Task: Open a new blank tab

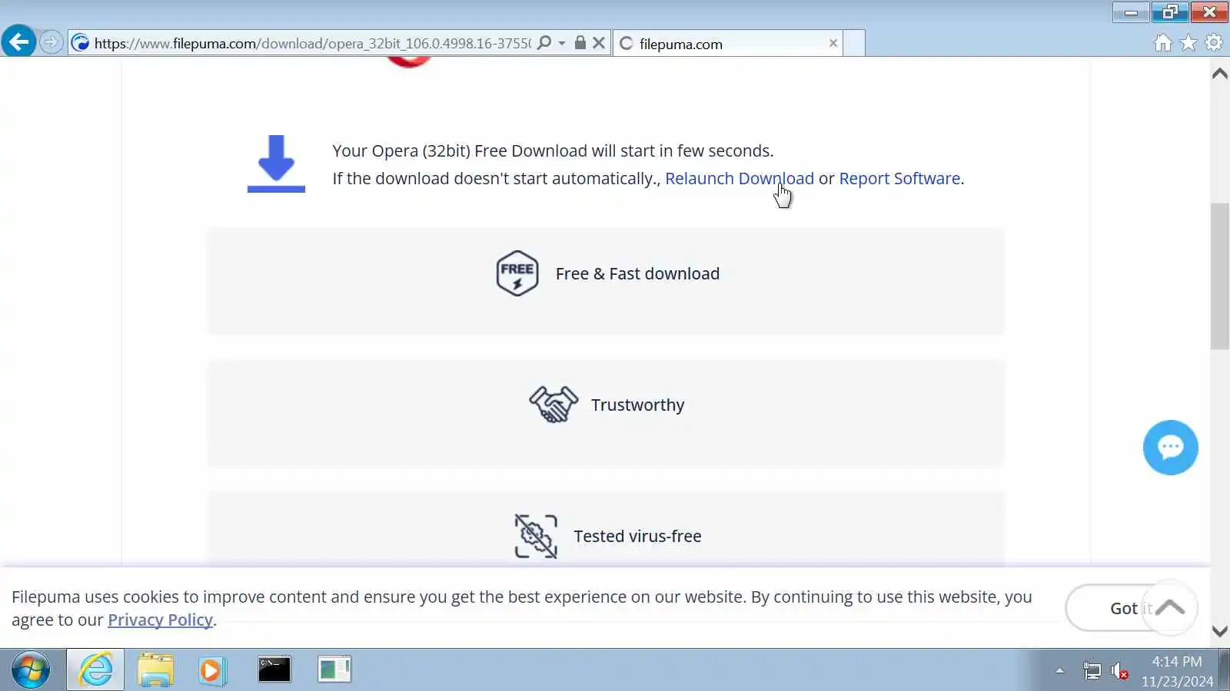Action: 854,44
